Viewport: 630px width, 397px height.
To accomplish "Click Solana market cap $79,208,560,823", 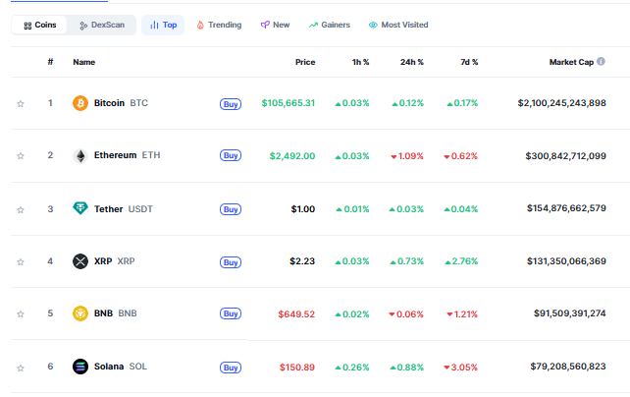I will point(568,367).
